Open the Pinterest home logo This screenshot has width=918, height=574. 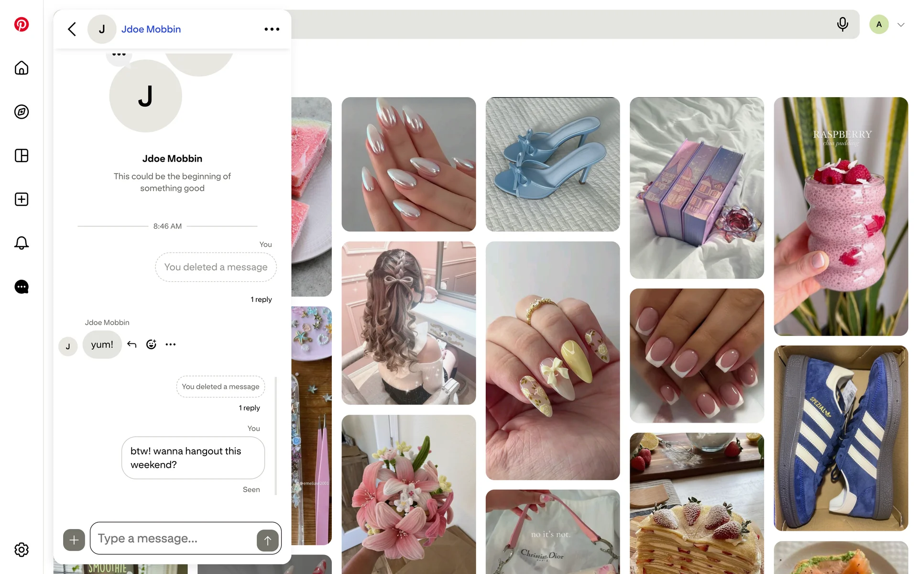point(22,24)
